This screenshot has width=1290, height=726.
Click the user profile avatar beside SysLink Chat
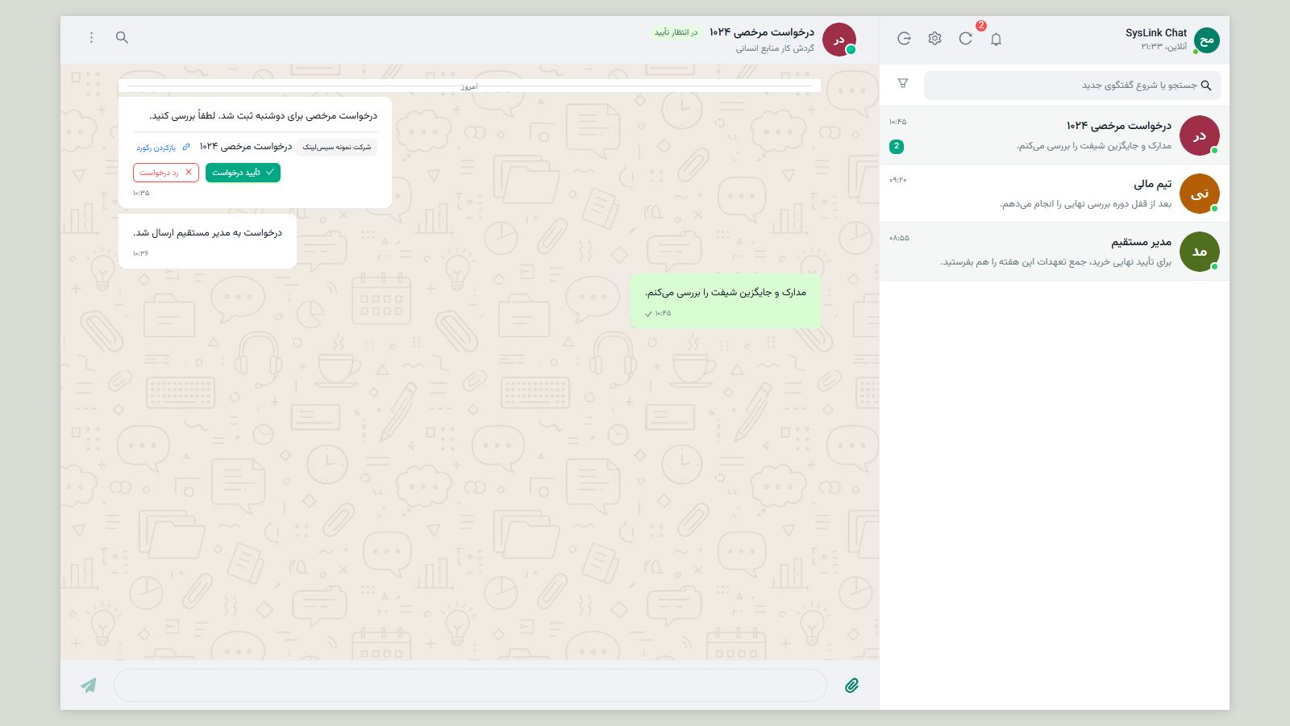click(x=1206, y=40)
